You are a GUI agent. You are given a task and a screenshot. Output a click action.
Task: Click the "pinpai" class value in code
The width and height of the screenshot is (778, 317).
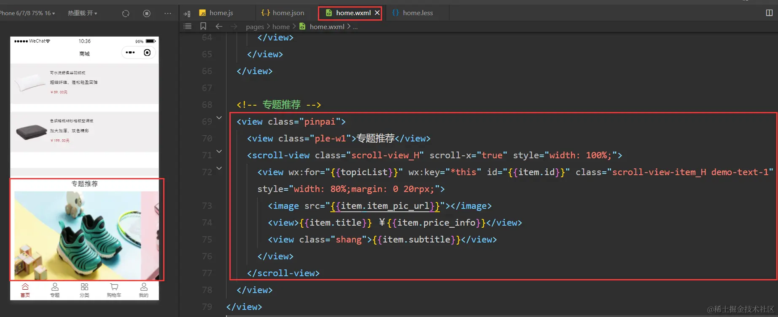click(x=320, y=122)
